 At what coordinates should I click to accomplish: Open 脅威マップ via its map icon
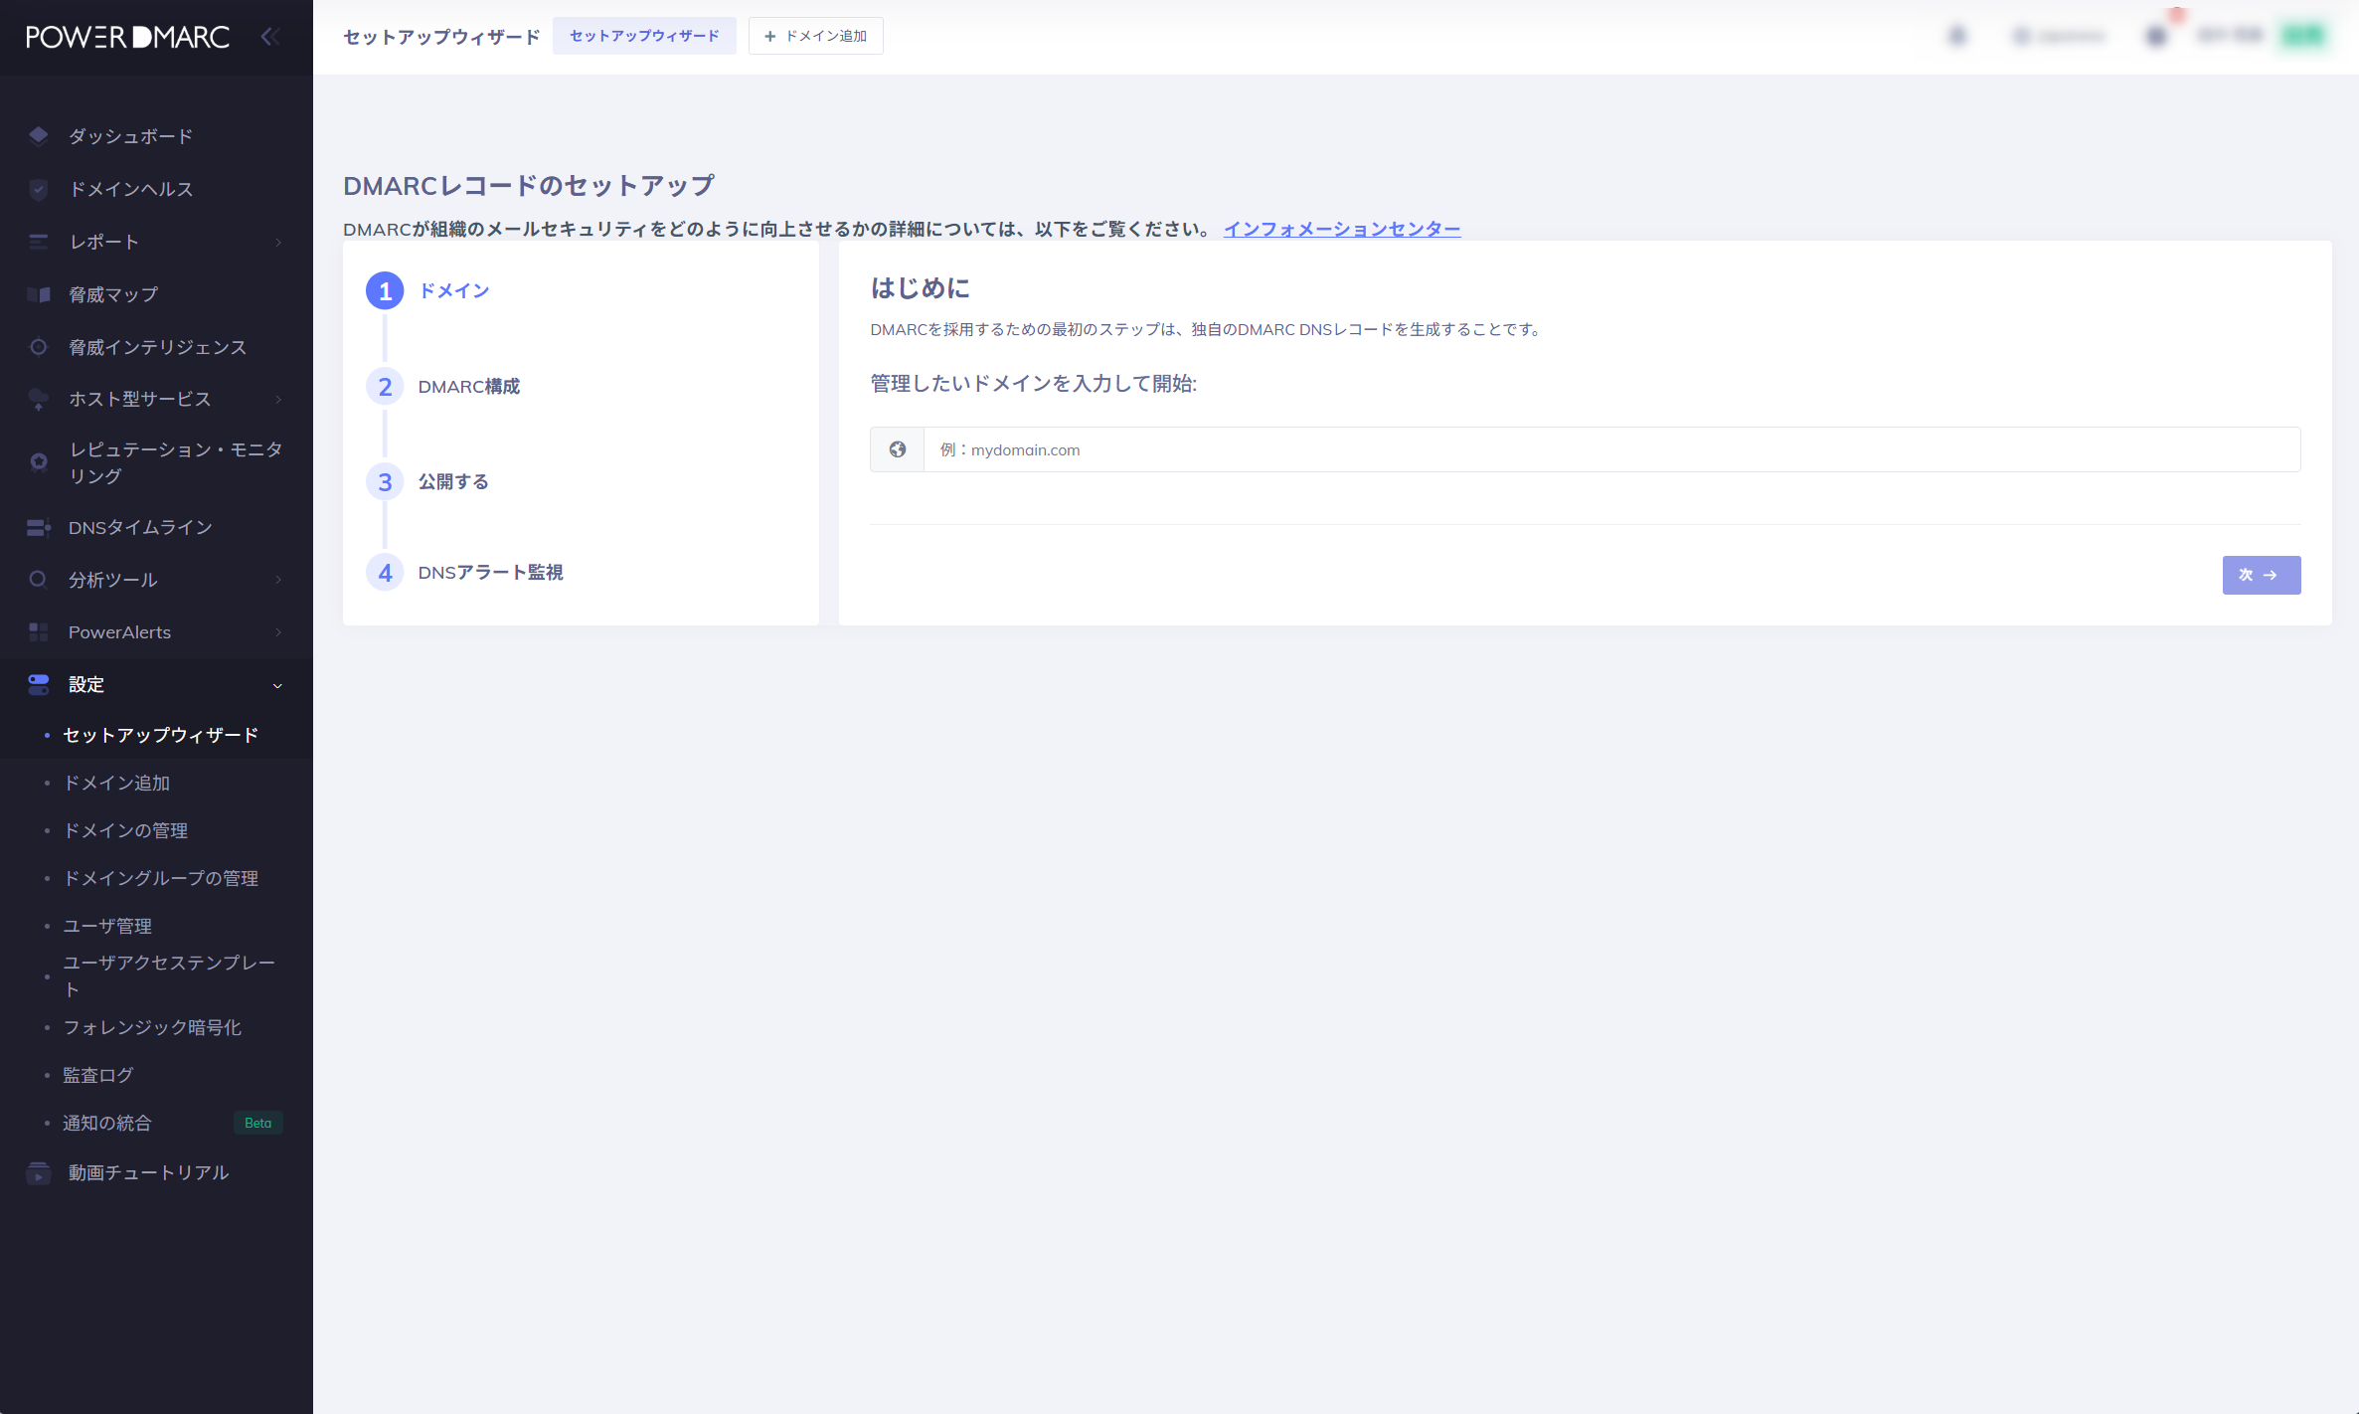tap(40, 294)
